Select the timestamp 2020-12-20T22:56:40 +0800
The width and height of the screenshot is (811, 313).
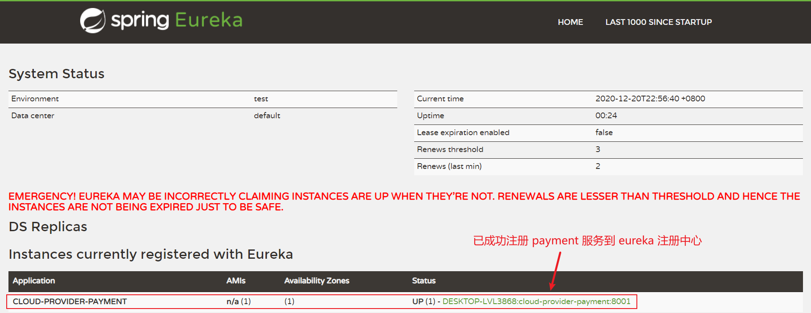click(x=650, y=99)
